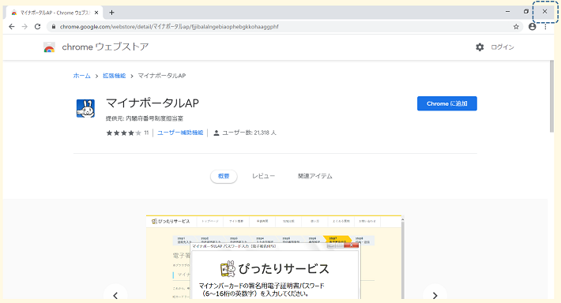Show previous screenshot with left arrow

(x=115, y=295)
